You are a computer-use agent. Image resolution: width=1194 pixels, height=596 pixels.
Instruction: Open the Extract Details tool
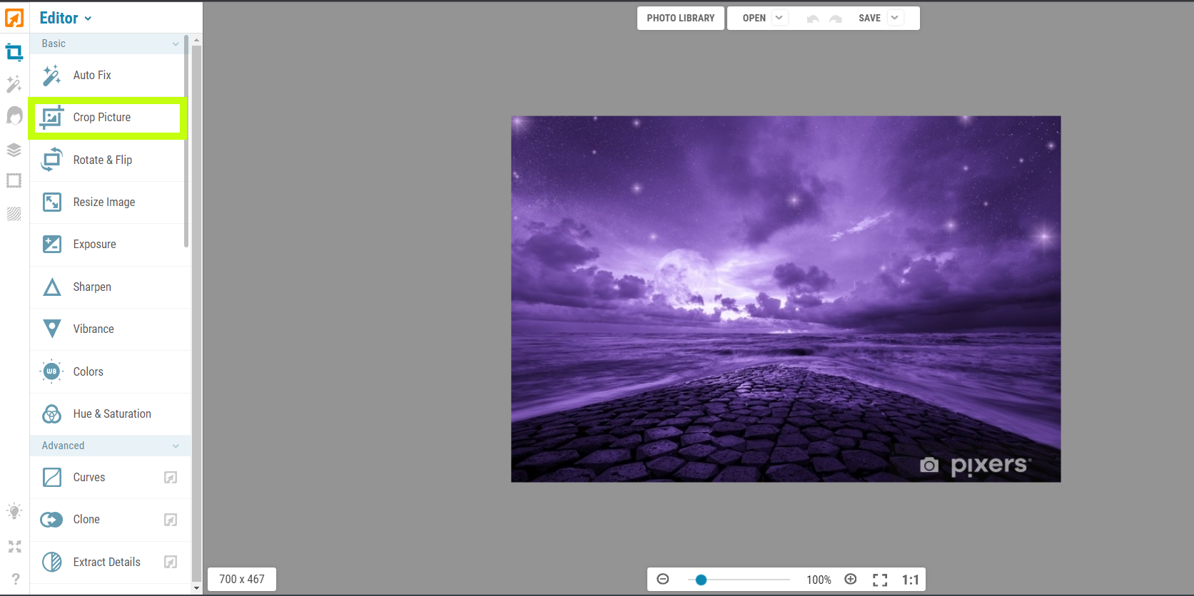(x=110, y=562)
